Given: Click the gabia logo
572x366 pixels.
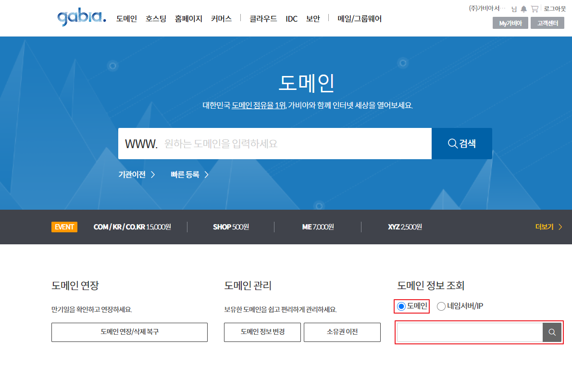Looking at the screenshot, I should point(81,17).
